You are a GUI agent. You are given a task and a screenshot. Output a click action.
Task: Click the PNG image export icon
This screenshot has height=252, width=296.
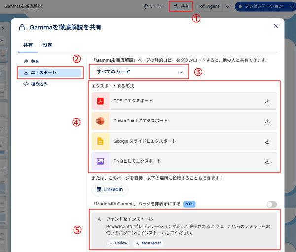(100, 161)
